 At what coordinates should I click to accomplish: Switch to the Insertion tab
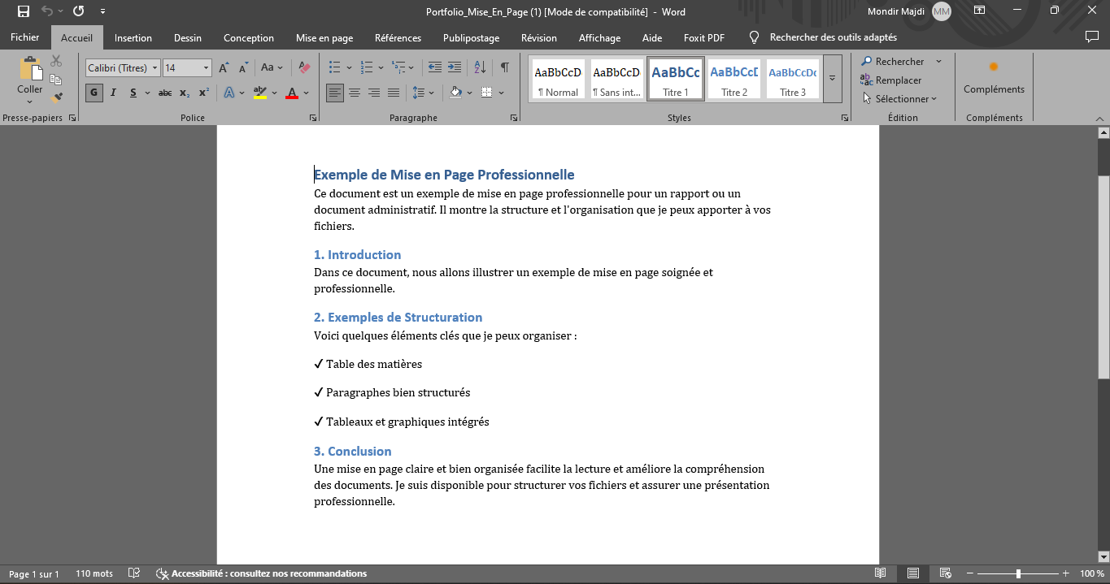click(x=133, y=37)
